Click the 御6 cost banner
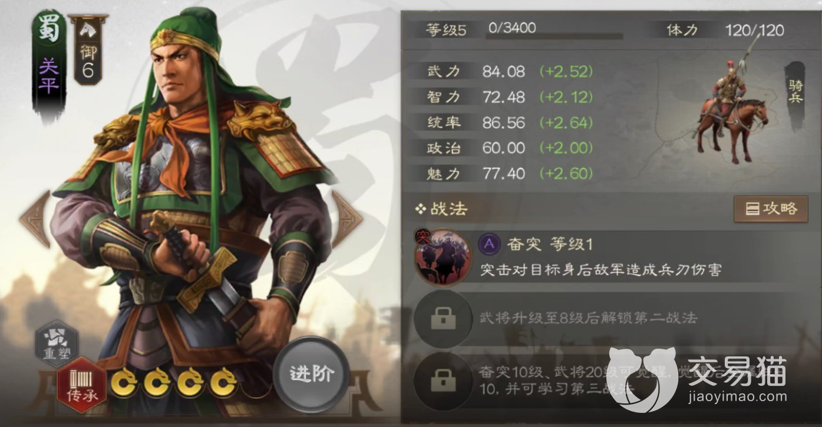 (87, 49)
